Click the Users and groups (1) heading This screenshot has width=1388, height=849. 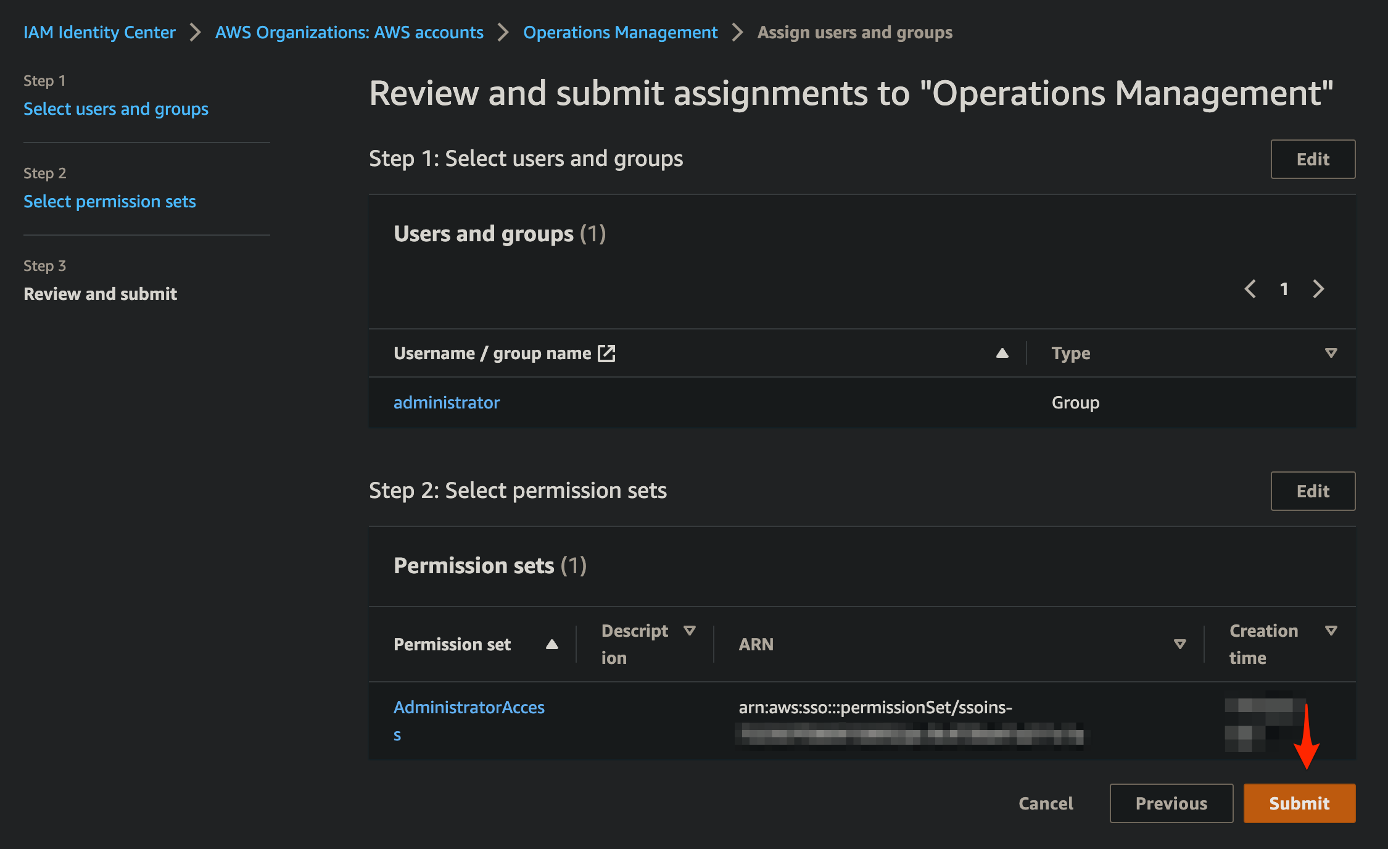pyautogui.click(x=500, y=233)
